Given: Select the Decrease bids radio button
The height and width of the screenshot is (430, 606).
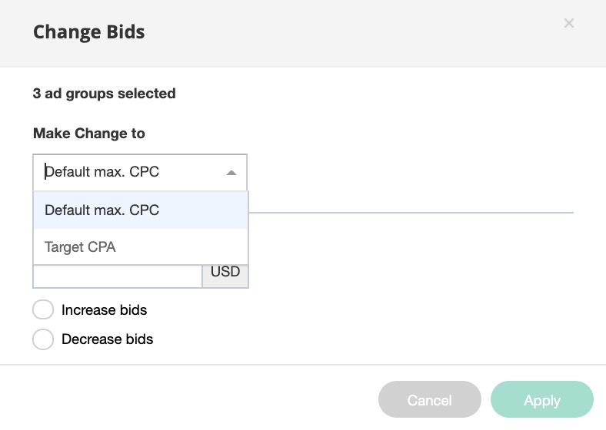Looking at the screenshot, I should tap(43, 339).
